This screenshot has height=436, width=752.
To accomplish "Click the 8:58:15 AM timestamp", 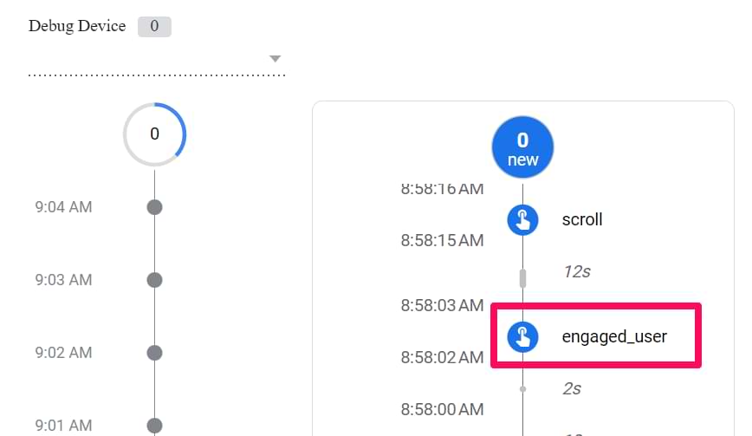I will (442, 241).
